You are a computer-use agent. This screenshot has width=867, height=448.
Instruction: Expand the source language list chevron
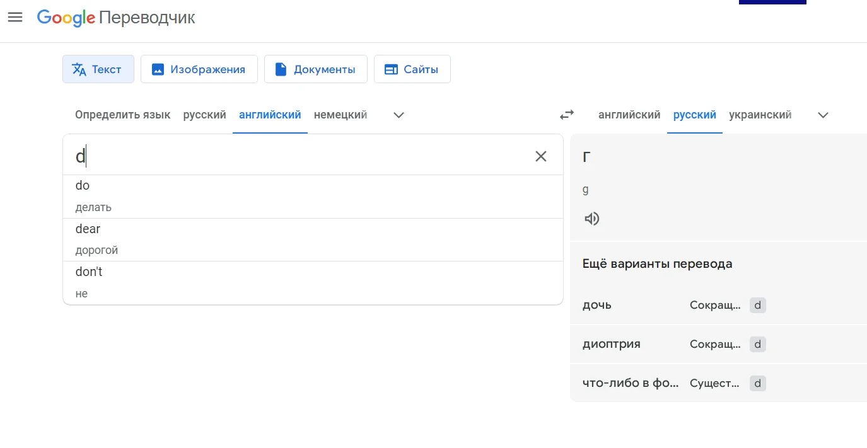point(399,115)
